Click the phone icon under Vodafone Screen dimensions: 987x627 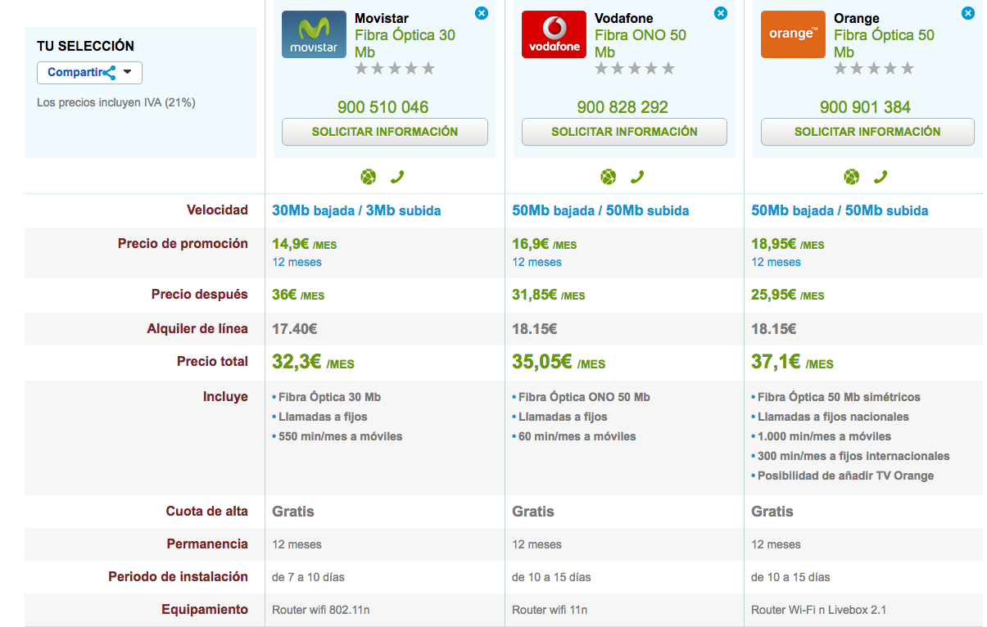(x=636, y=176)
